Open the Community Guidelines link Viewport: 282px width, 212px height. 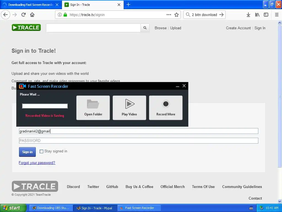pyautogui.click(x=242, y=187)
